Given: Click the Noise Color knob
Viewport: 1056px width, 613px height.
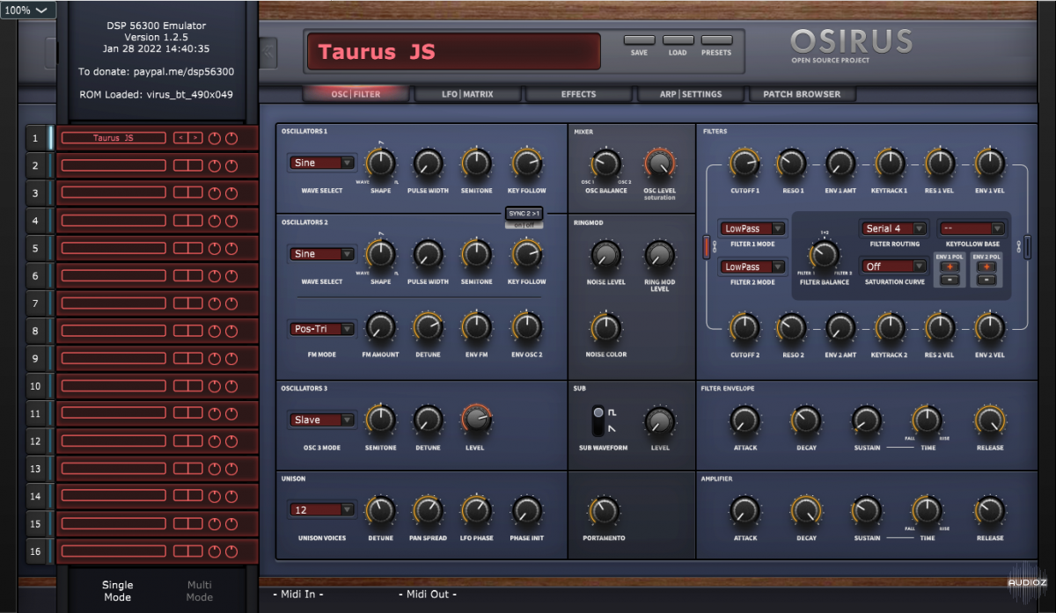Looking at the screenshot, I should point(605,328).
